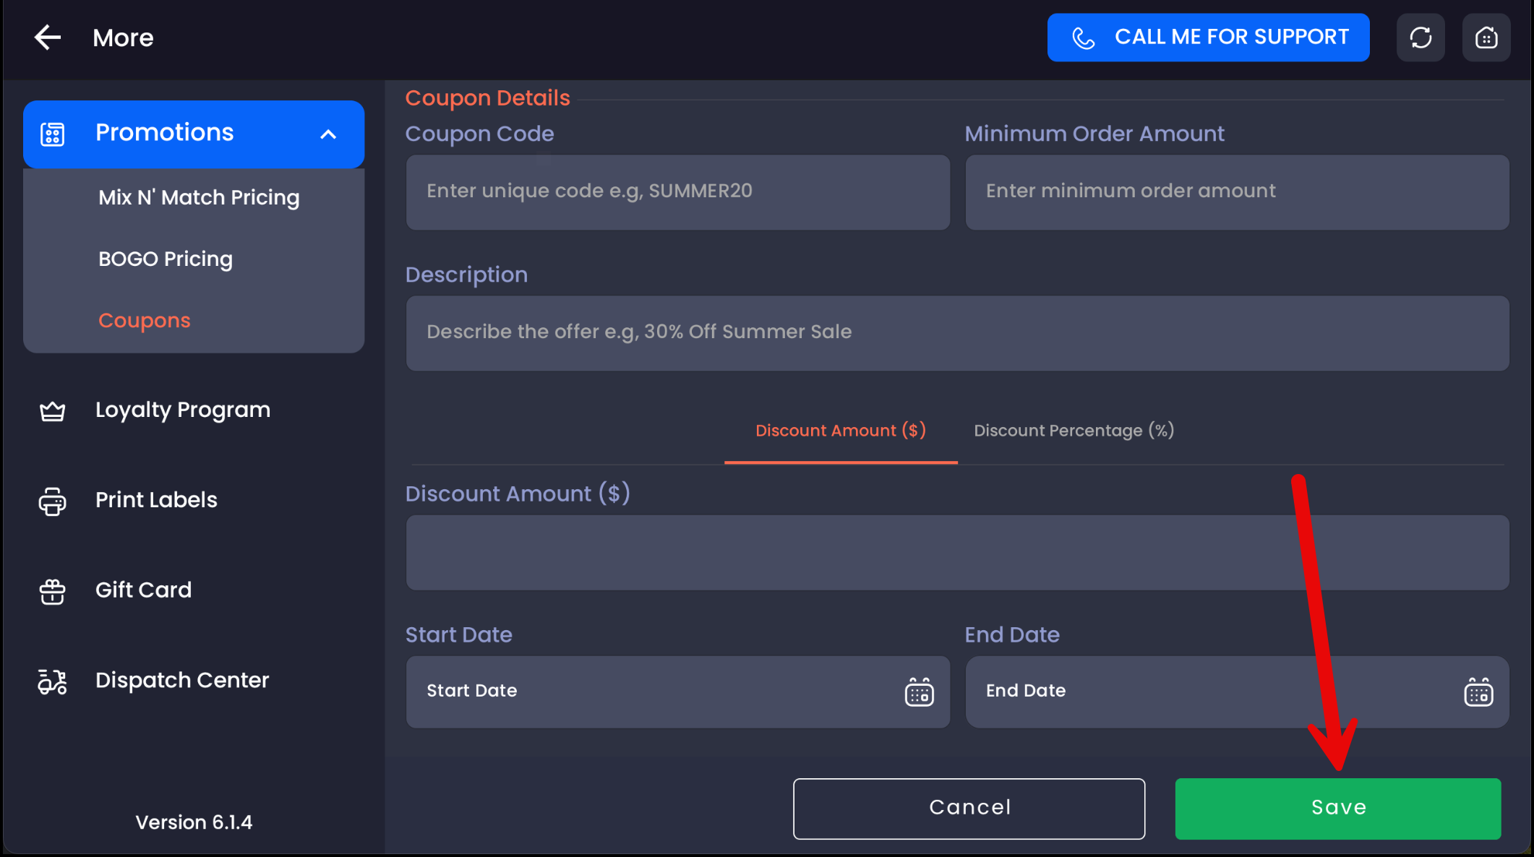Click the Minimum Order Amount field
Image resolution: width=1534 pixels, height=857 pixels.
(1236, 192)
